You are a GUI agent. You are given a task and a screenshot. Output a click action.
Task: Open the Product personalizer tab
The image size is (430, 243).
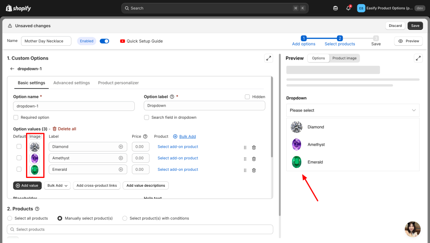tap(118, 83)
